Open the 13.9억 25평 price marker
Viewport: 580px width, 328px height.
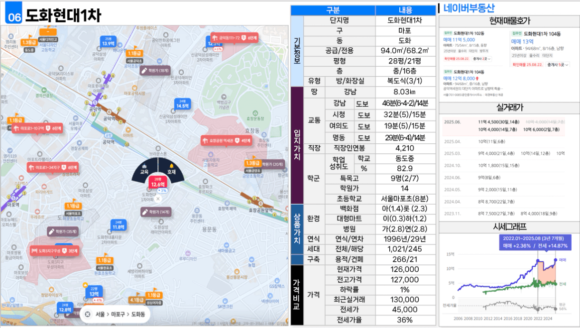[108, 42]
